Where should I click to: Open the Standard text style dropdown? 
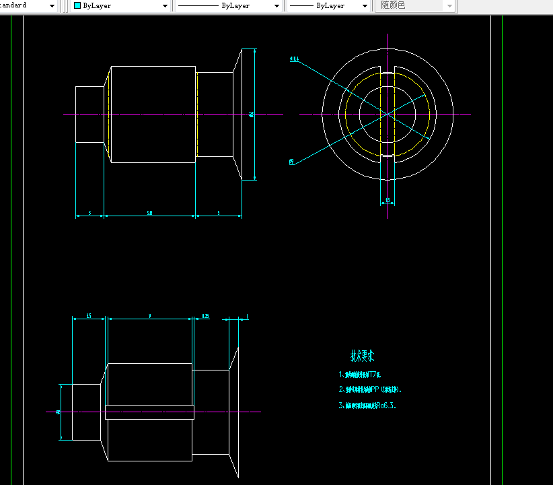click(28, 5)
